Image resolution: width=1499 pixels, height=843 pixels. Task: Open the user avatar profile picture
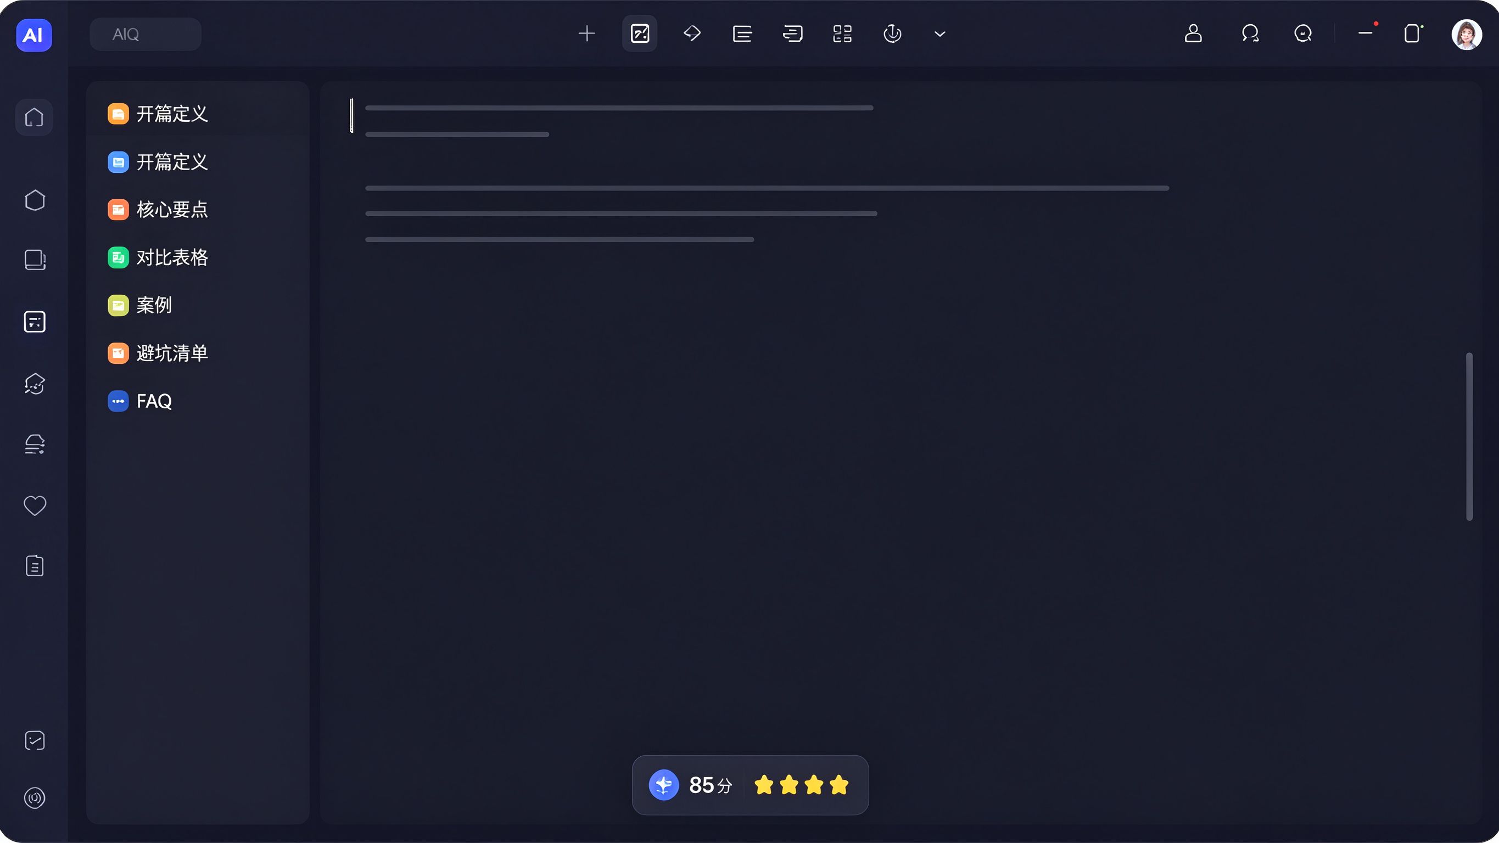[1467, 35]
